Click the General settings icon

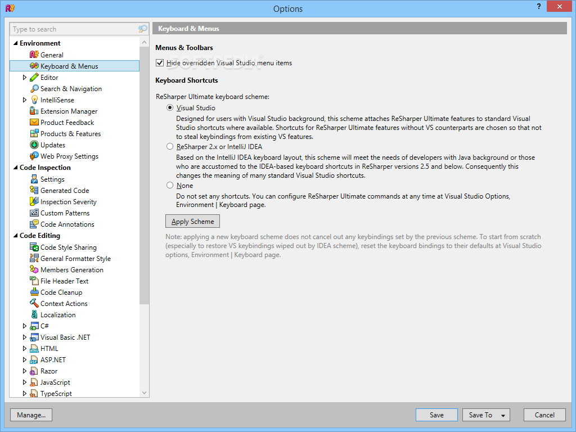34,55
